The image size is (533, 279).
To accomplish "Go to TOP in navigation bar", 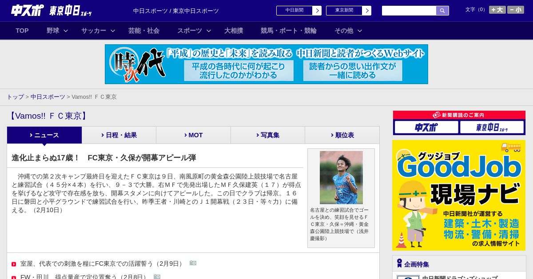I will pos(22,31).
